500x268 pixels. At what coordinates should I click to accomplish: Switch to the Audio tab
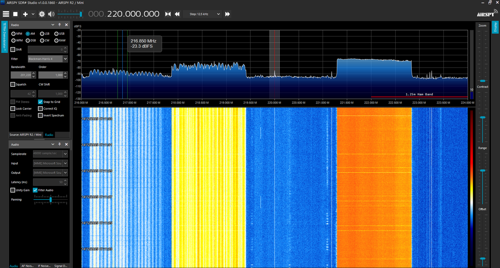[14, 266]
